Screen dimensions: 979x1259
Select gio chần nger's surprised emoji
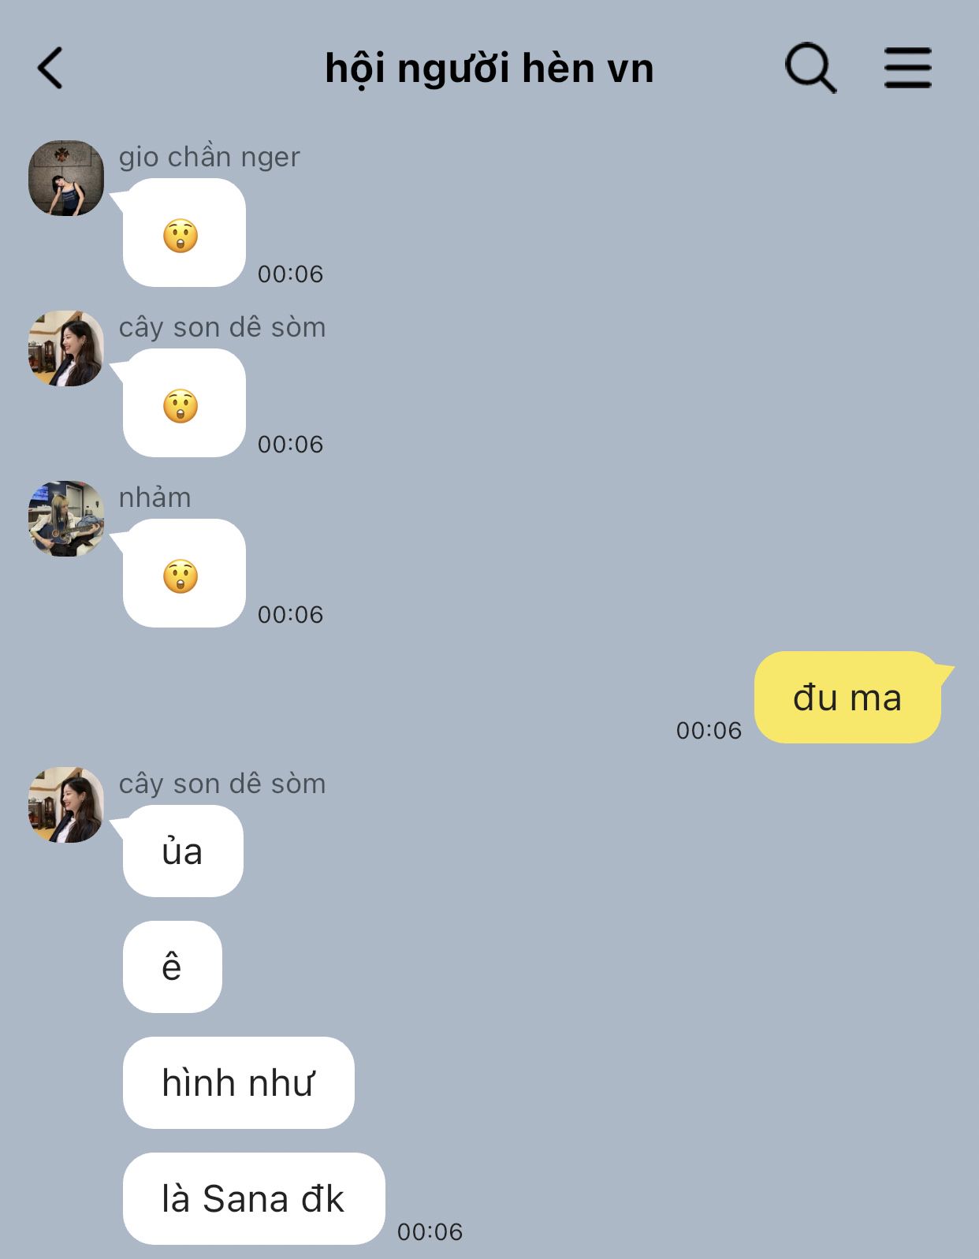pos(184,233)
